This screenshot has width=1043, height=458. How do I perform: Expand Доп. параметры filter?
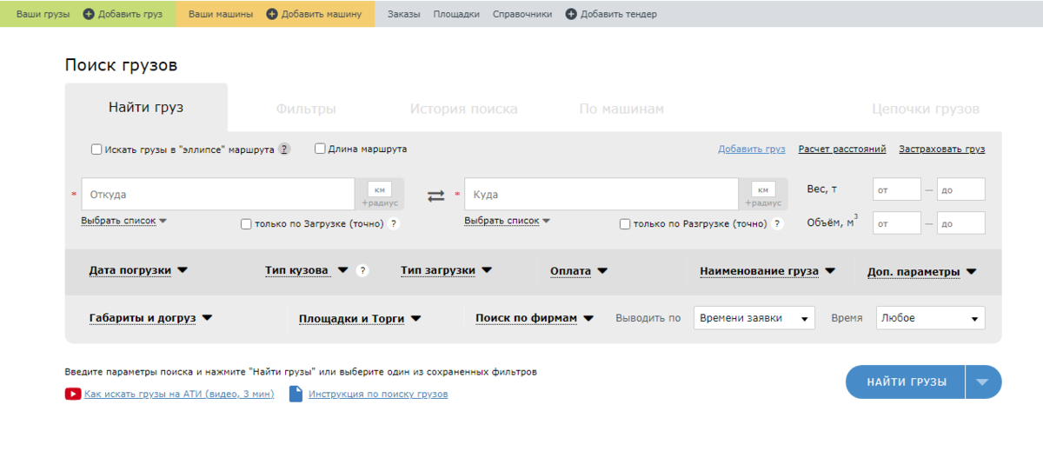(921, 271)
